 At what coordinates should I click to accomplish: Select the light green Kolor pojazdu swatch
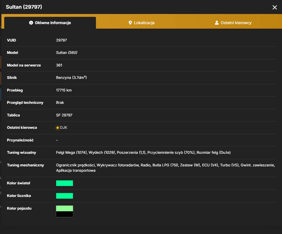pos(65,208)
